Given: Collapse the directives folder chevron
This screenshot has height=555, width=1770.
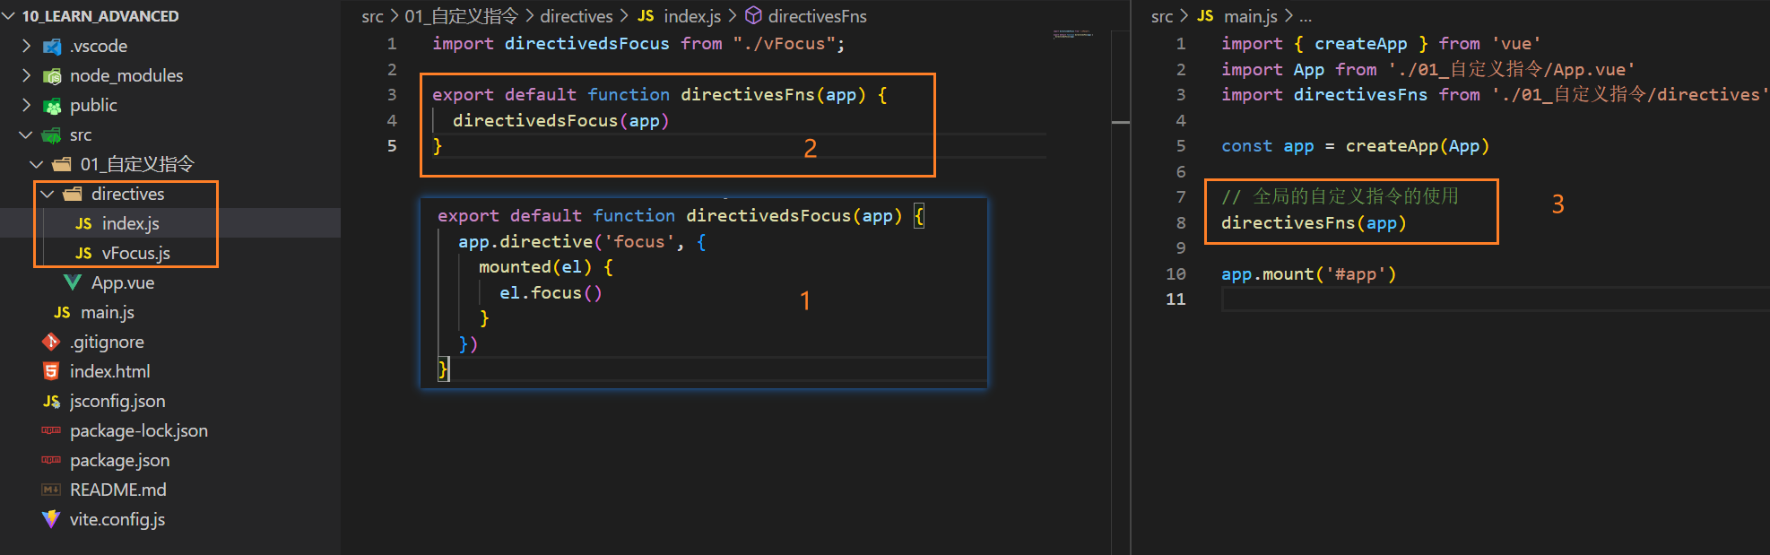Looking at the screenshot, I should pyautogui.click(x=48, y=195).
